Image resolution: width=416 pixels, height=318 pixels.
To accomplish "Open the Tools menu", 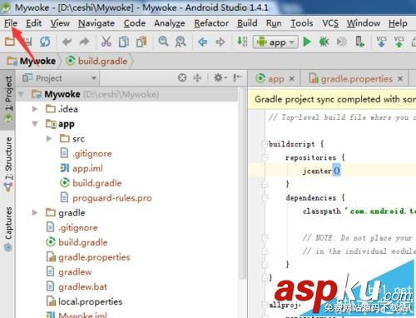I will pyautogui.click(x=302, y=23).
